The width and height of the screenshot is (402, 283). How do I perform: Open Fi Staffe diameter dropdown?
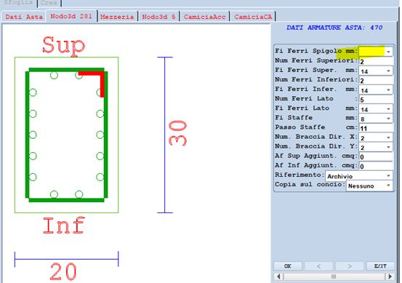(x=388, y=119)
